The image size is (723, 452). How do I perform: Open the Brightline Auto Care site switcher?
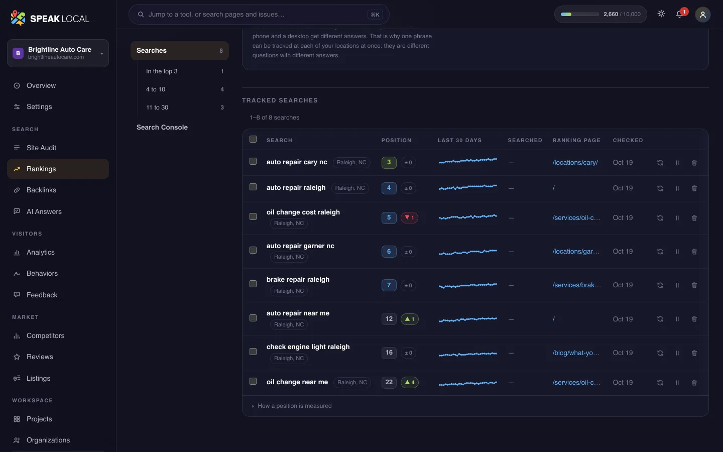58,53
